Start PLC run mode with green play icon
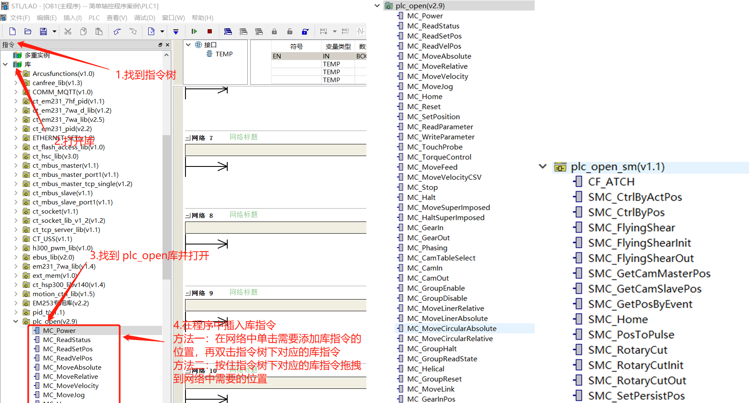This screenshot has height=403, width=749. (194, 31)
